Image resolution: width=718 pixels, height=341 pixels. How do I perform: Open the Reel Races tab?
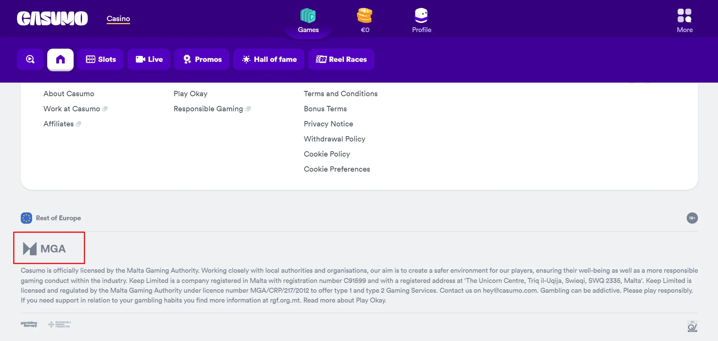click(x=341, y=59)
